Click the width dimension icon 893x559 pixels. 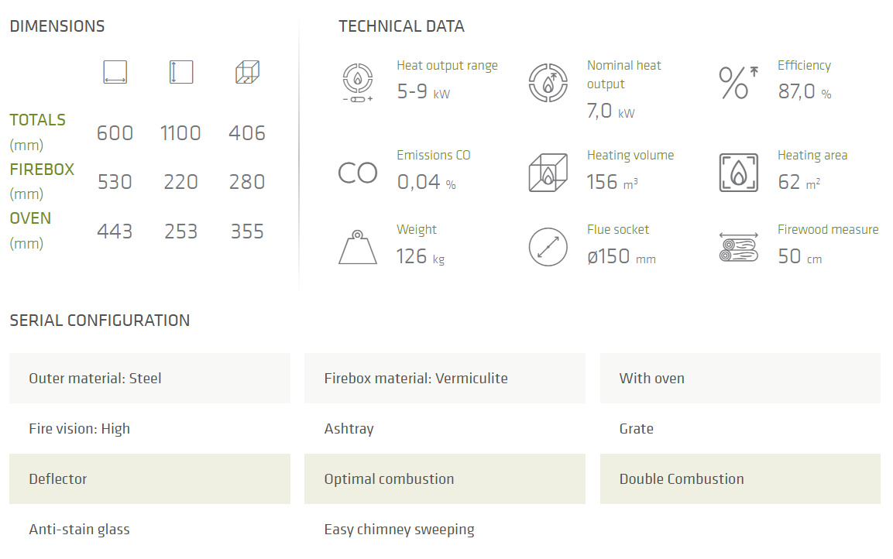[x=115, y=73]
